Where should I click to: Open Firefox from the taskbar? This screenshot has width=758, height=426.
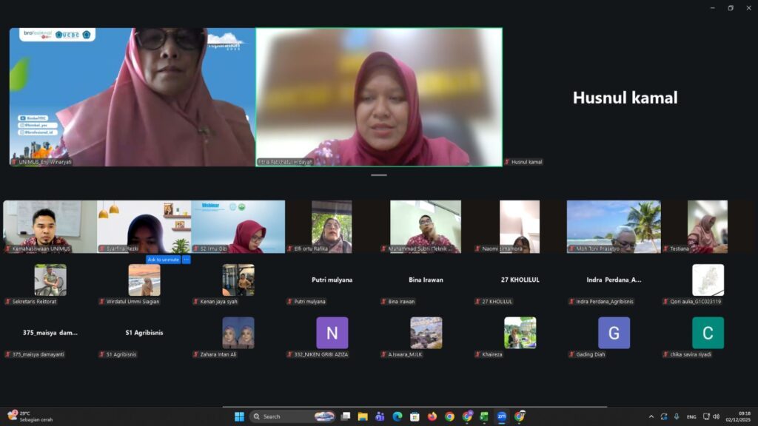[x=432, y=416]
